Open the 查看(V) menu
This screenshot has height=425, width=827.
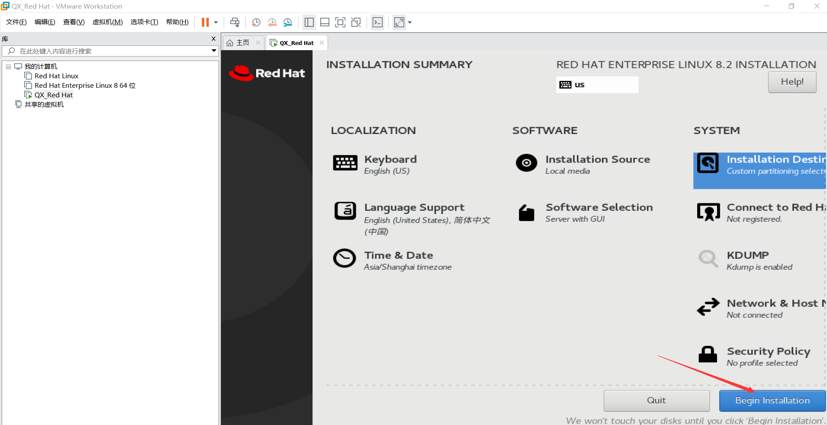[x=74, y=22]
